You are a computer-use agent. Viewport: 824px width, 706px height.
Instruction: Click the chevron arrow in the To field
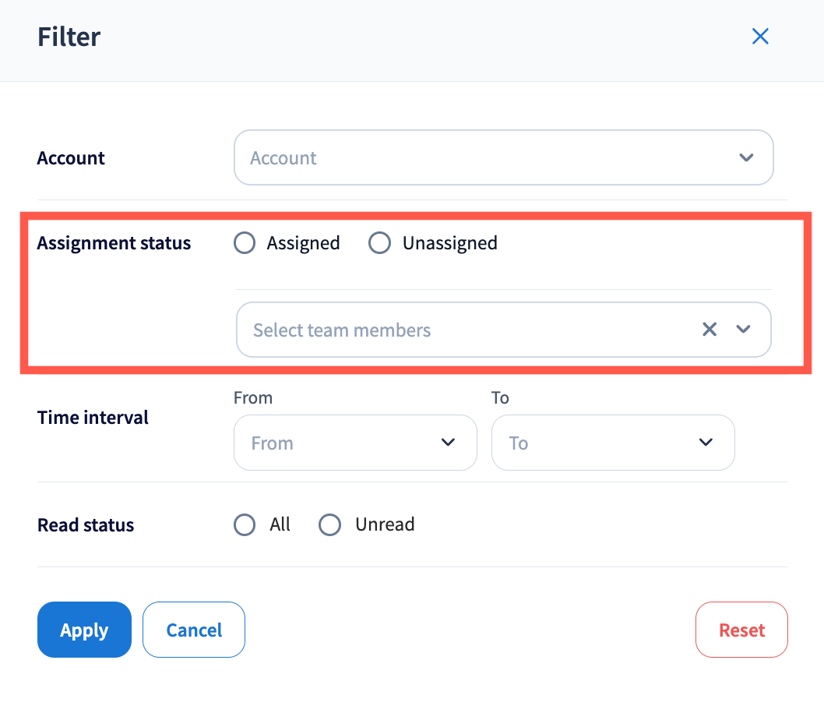(x=706, y=443)
